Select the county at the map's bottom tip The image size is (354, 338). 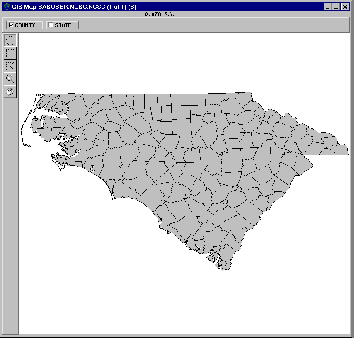pos(226,265)
